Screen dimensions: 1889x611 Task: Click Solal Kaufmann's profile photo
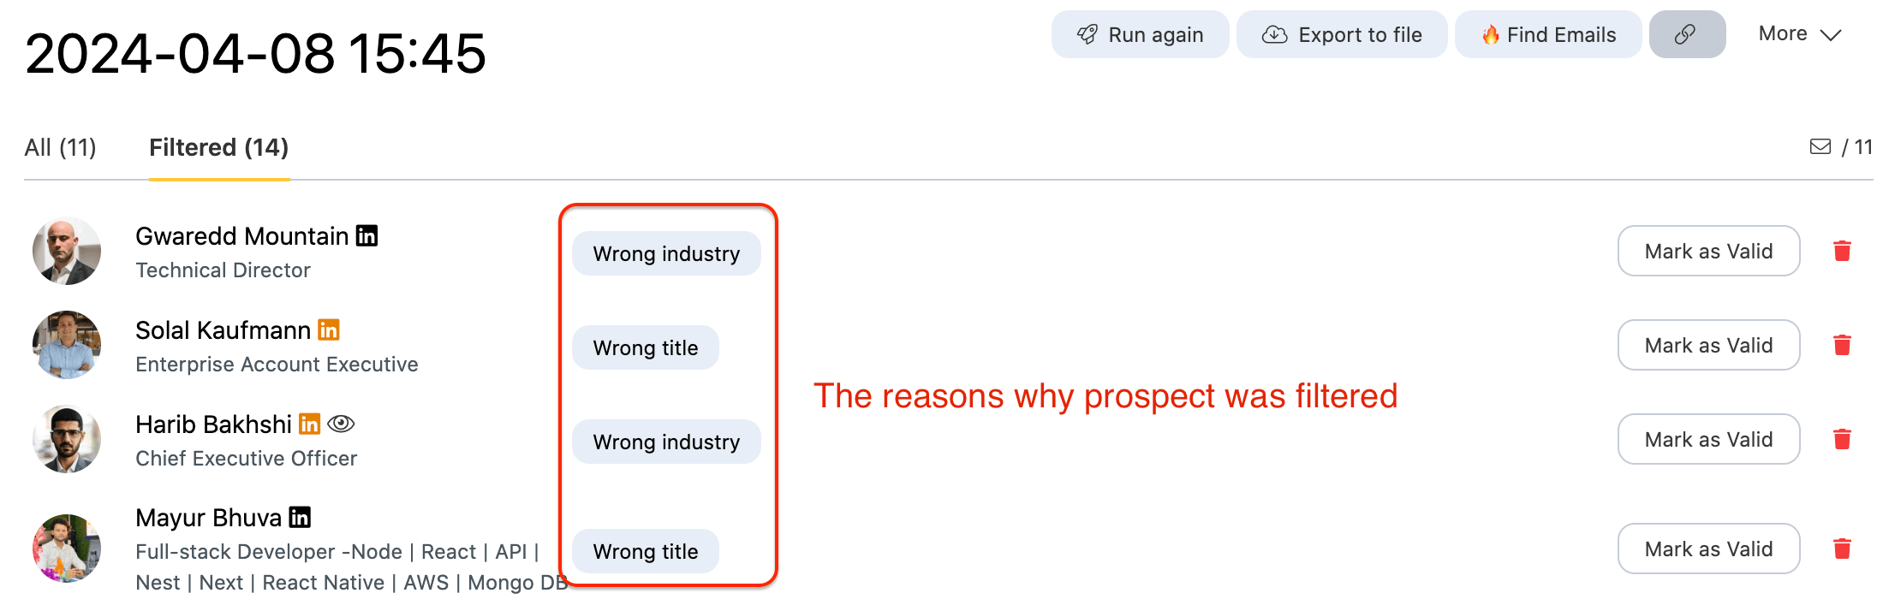click(67, 345)
